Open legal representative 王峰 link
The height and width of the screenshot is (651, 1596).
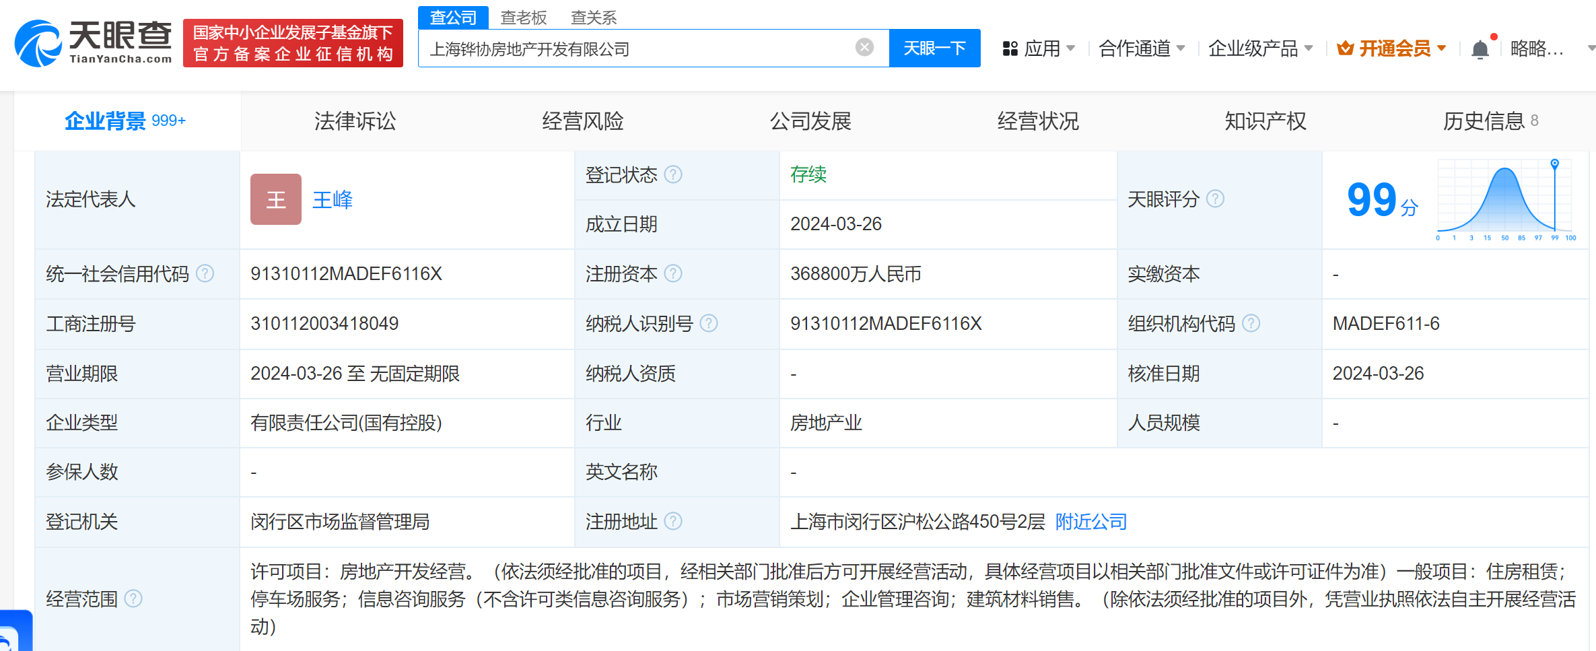tap(333, 199)
